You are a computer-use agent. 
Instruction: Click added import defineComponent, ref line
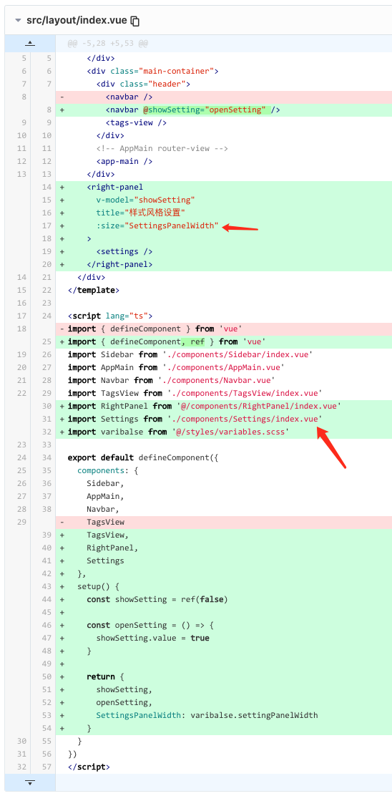pyautogui.click(x=224, y=341)
